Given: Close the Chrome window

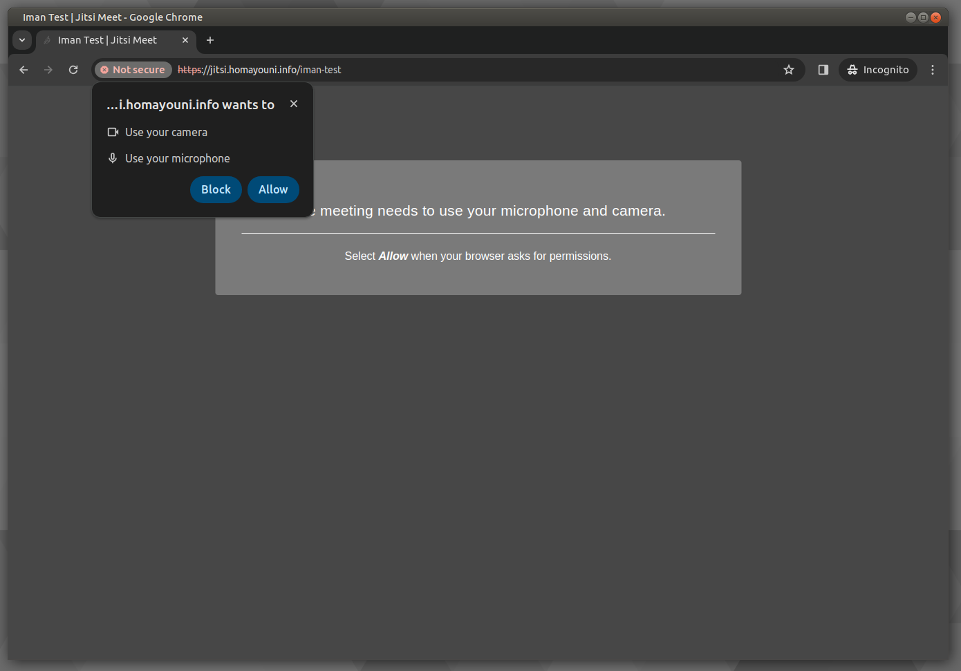Looking at the screenshot, I should click(935, 17).
